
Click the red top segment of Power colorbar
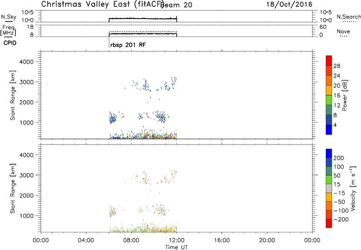[329, 60]
